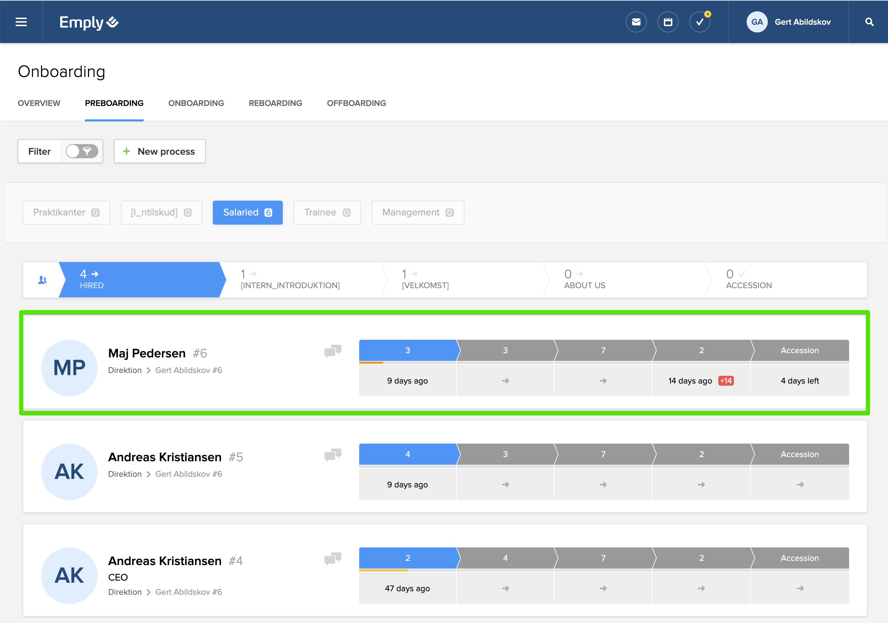Switch to the OFFBOARDING tab
Screen dimensions: 888x623
[356, 103]
